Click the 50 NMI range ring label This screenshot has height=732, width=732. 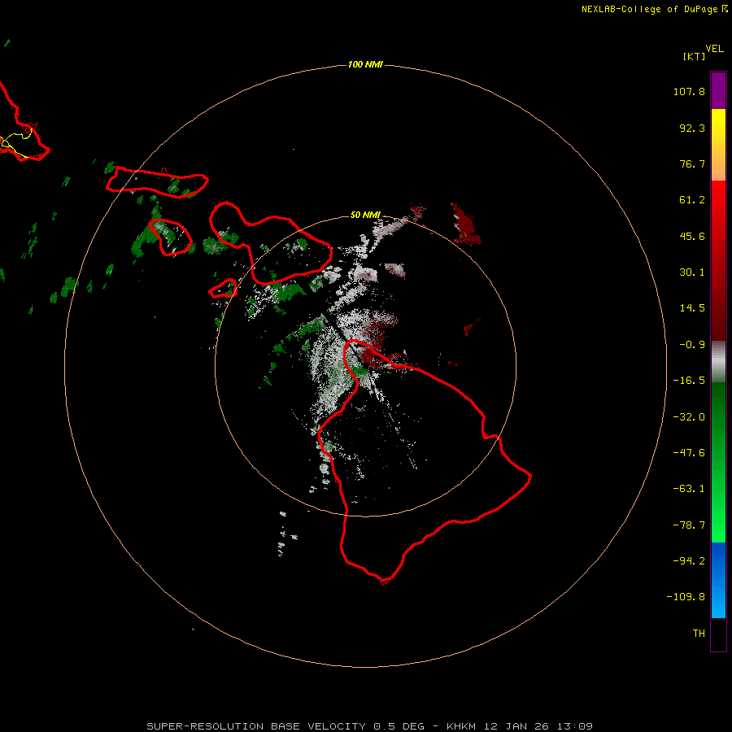pyautogui.click(x=365, y=215)
